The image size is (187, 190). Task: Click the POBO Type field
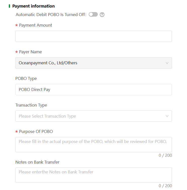[x=93, y=89]
